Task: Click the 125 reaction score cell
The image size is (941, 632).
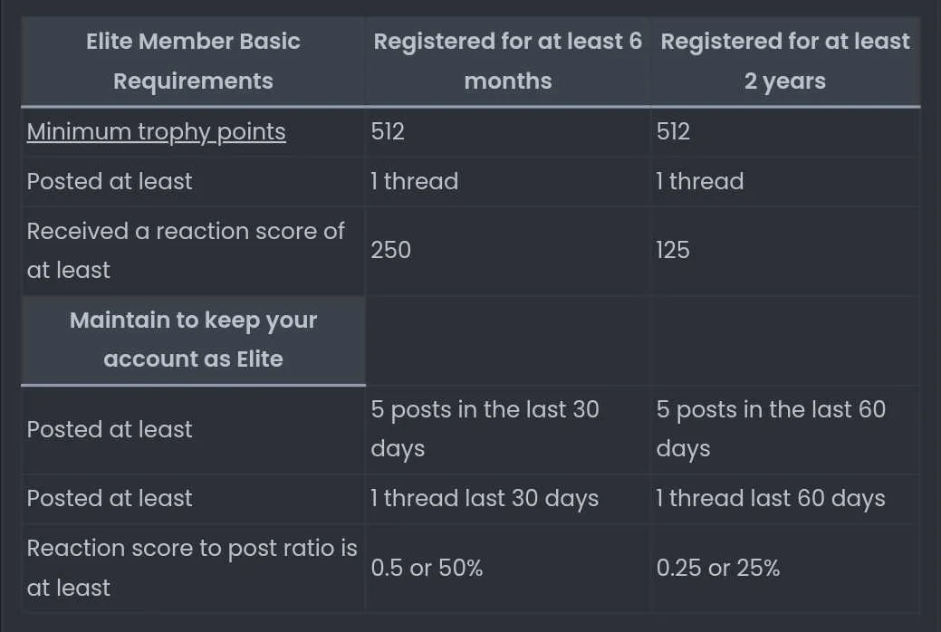Action: [x=785, y=250]
